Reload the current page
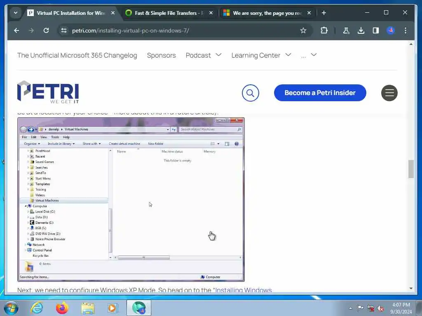The height and width of the screenshot is (316, 422). [x=46, y=30]
